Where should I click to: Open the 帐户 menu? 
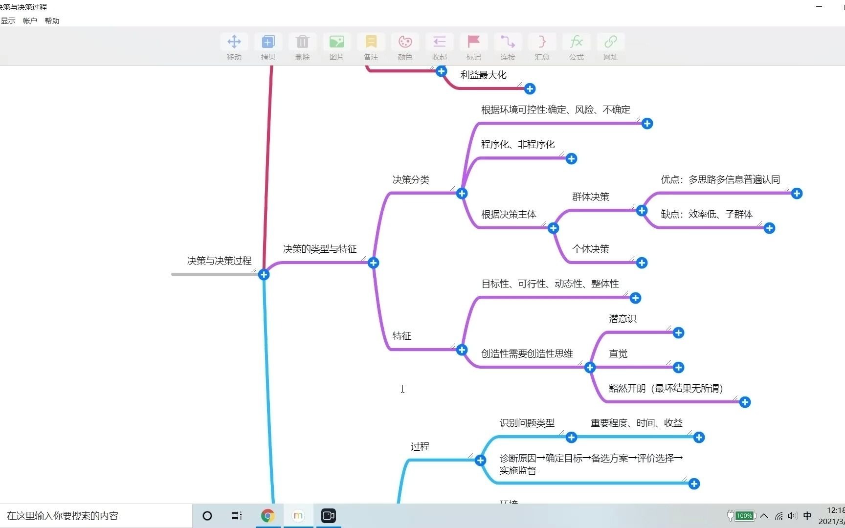point(30,21)
